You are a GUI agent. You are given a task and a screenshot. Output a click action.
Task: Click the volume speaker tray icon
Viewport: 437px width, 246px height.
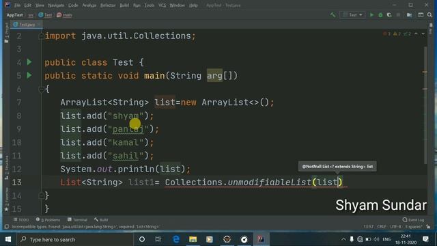[377, 239]
